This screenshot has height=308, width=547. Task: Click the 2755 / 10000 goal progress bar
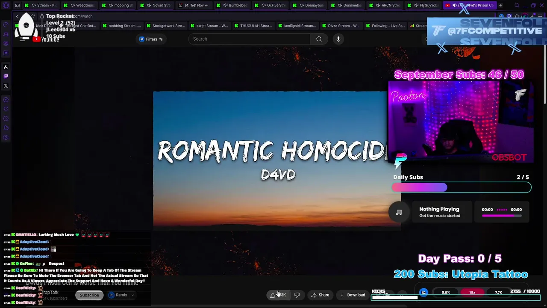(x=456, y=298)
